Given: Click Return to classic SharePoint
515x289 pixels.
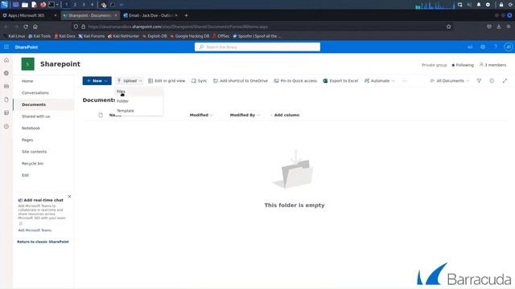Looking at the screenshot, I should (43, 242).
